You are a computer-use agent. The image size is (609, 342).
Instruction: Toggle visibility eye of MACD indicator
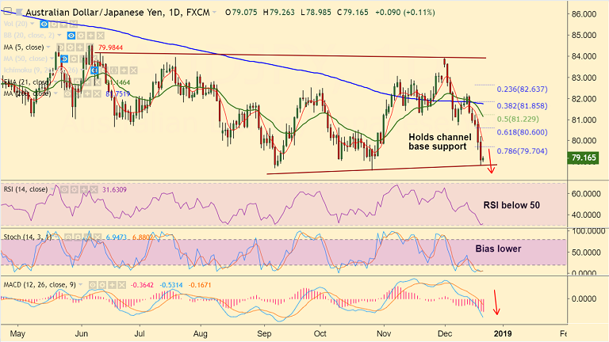click(93, 285)
